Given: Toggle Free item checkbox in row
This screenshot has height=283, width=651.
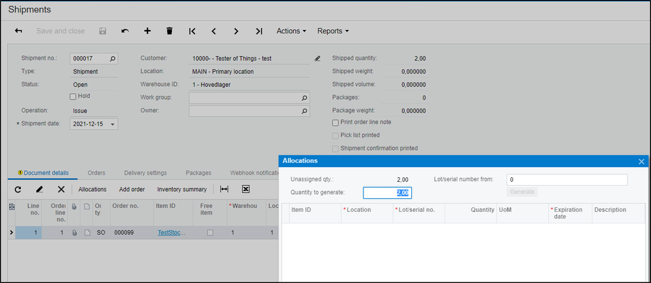Looking at the screenshot, I should 210,232.
